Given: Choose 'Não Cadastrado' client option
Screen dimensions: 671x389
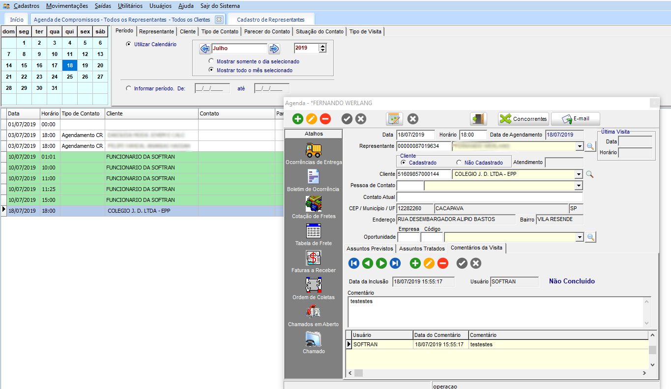Looking at the screenshot, I should (x=459, y=163).
